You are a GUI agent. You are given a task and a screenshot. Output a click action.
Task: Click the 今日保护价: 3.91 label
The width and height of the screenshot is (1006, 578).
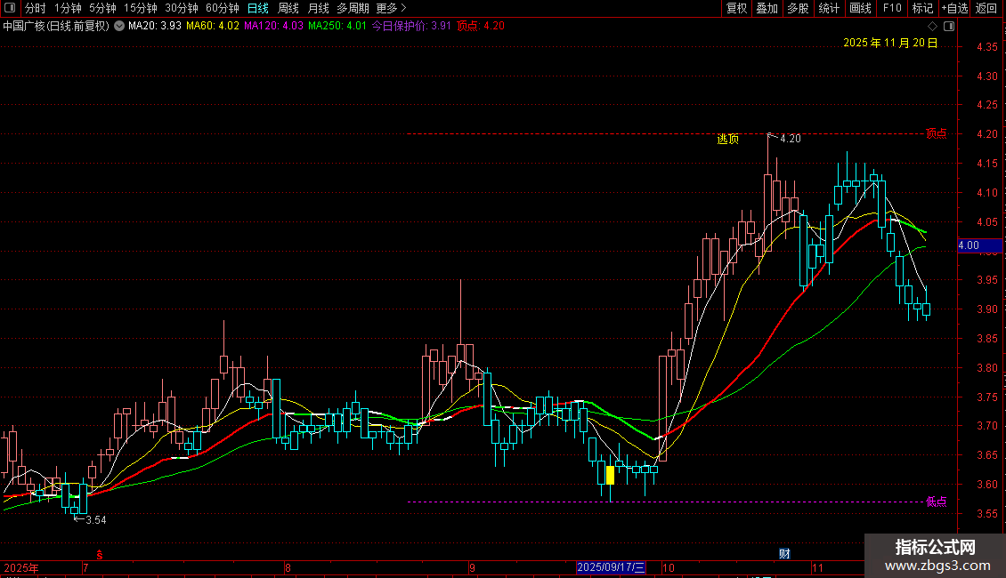point(411,27)
